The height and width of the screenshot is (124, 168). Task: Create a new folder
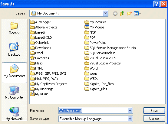click(129, 14)
